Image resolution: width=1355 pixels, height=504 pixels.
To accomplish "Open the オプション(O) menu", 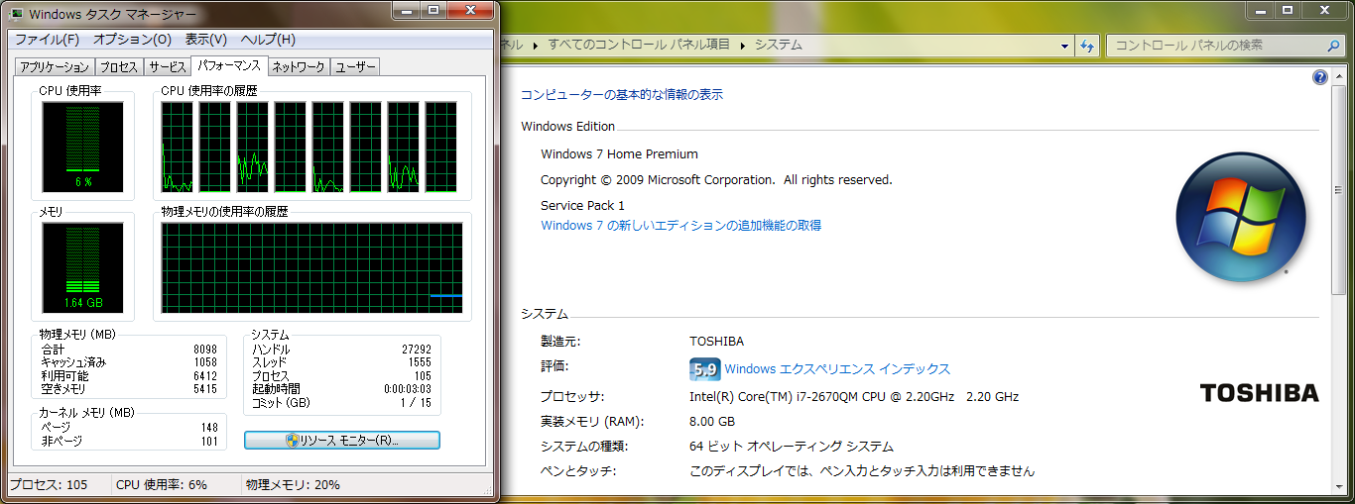I will (132, 40).
